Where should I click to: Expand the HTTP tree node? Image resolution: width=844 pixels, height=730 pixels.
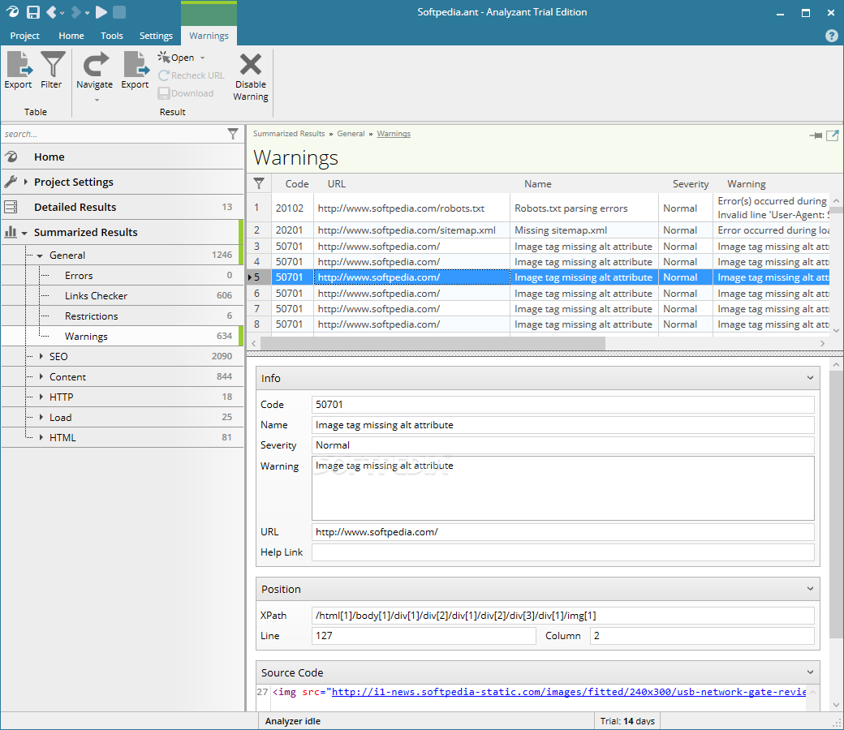41,397
